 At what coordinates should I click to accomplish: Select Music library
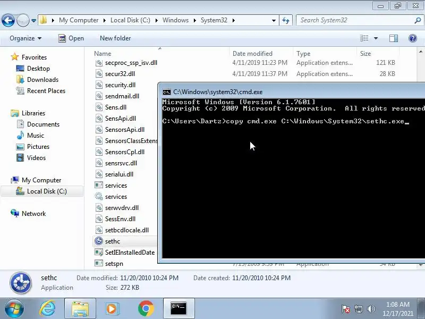coord(36,136)
